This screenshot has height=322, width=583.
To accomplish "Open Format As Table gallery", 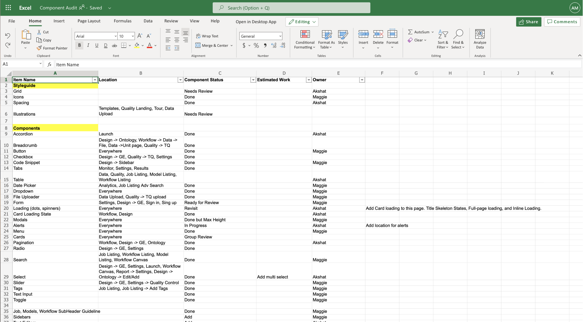I will coord(326,39).
